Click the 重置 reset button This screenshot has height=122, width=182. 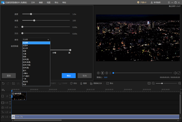[x=9, y=76]
